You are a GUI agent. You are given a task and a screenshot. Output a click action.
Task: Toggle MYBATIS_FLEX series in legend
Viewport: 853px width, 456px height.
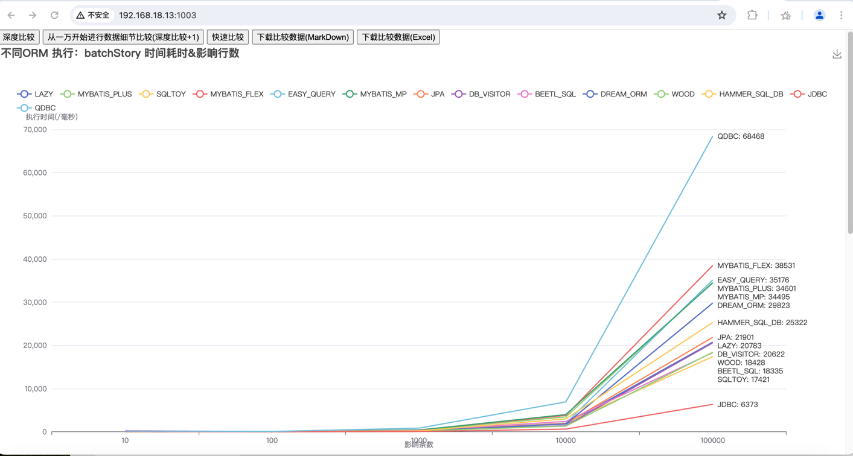point(228,94)
